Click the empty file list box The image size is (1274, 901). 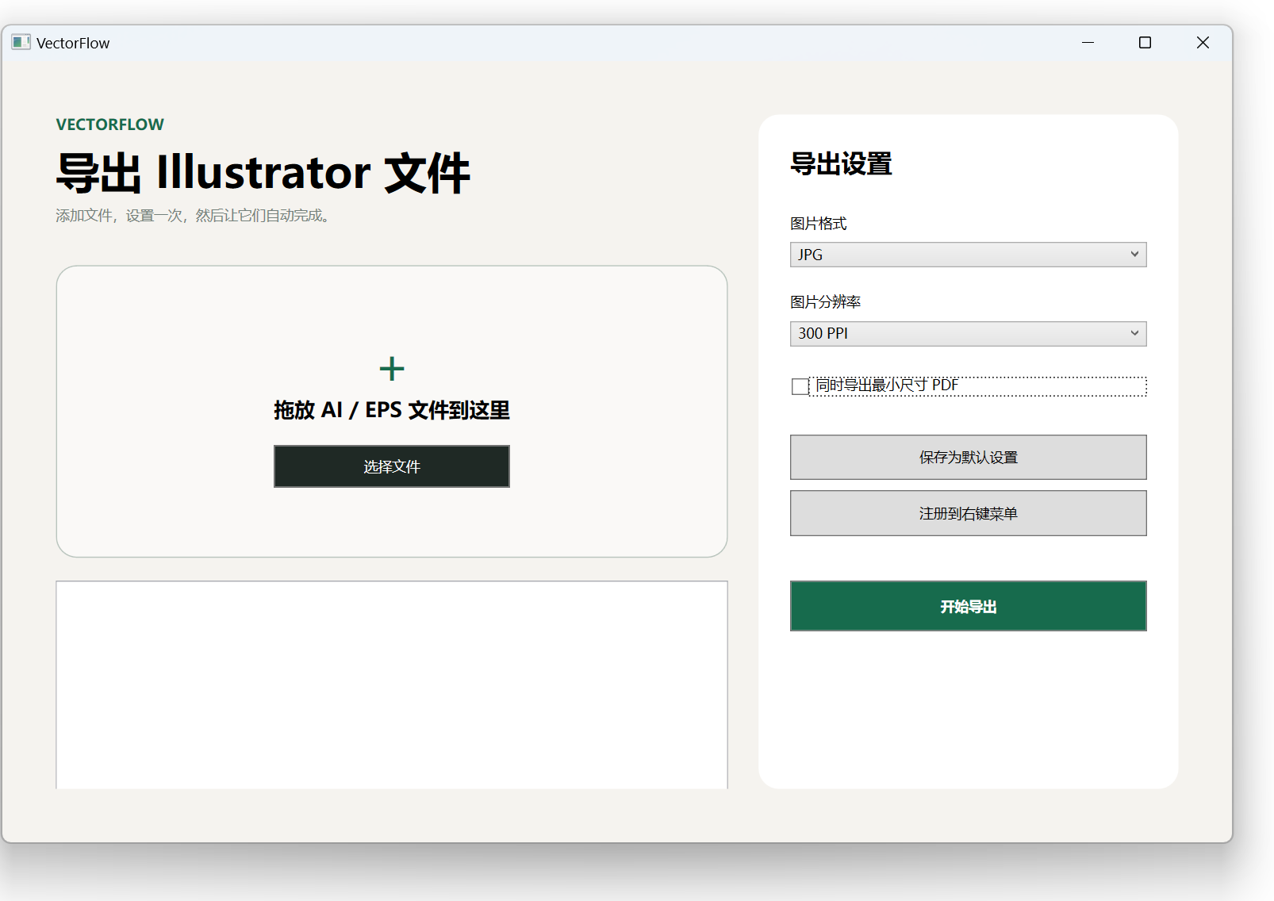click(x=392, y=685)
